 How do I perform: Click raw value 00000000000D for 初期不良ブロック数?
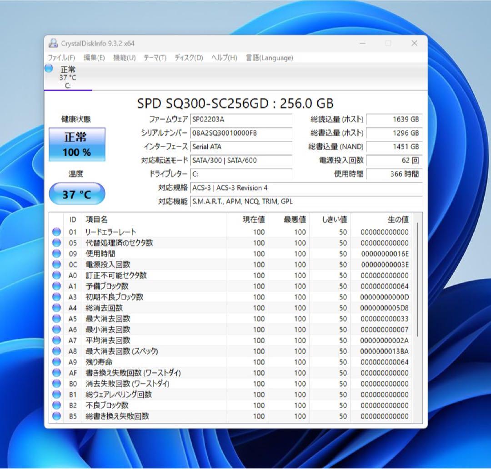tap(385, 297)
